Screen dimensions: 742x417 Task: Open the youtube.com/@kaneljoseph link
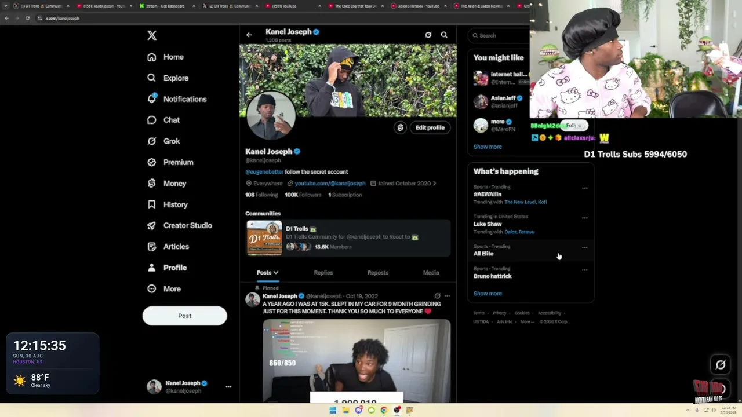(x=330, y=184)
